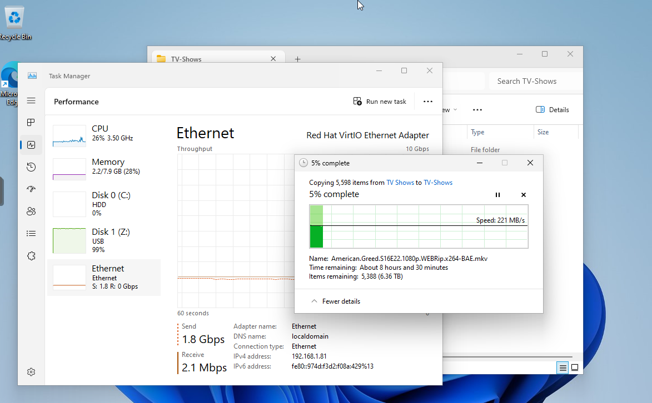Open Task Manager's more options ellipsis menu
Image resolution: width=652 pixels, height=403 pixels.
click(427, 102)
